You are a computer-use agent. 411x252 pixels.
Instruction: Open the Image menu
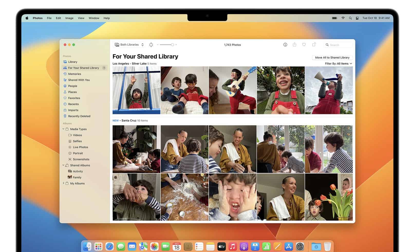pos(69,18)
